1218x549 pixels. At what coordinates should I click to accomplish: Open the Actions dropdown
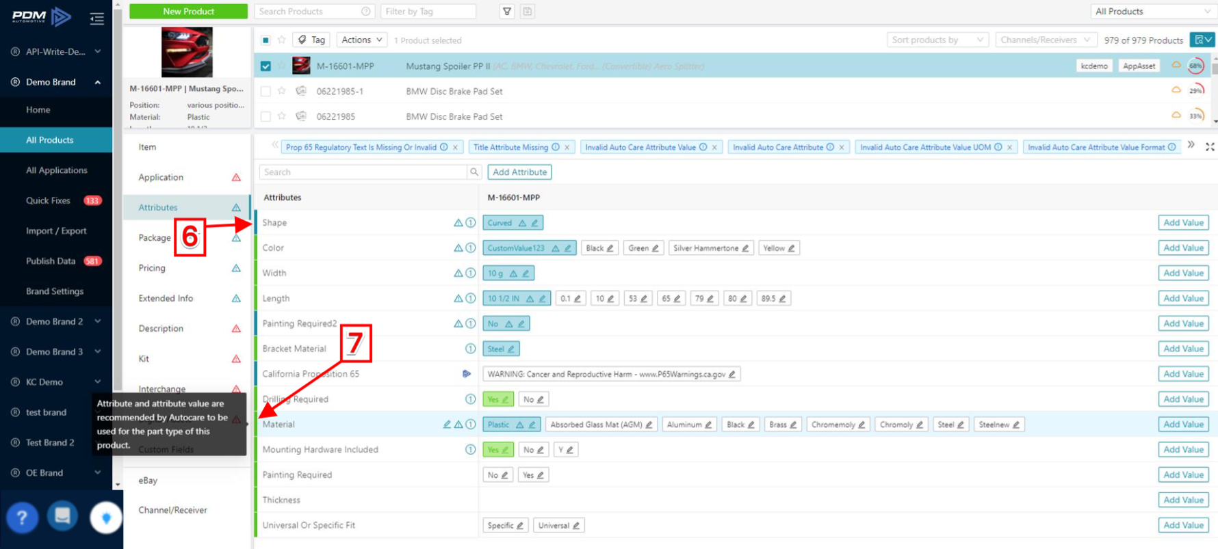click(361, 40)
